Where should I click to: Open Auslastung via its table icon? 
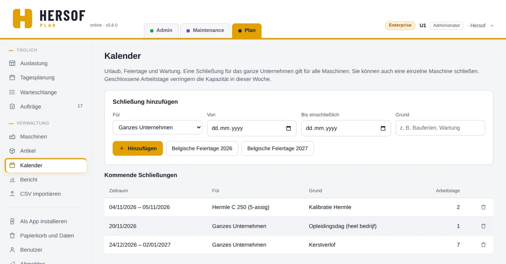click(12, 63)
